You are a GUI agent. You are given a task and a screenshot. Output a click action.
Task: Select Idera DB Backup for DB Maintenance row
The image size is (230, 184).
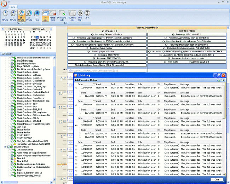[33, 58]
